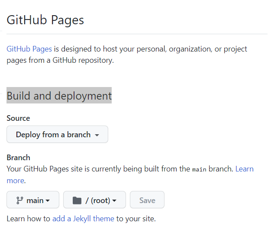Screen dimensions: 271x239
Task: Click the Build and deployment heading
Action: pos(59,96)
